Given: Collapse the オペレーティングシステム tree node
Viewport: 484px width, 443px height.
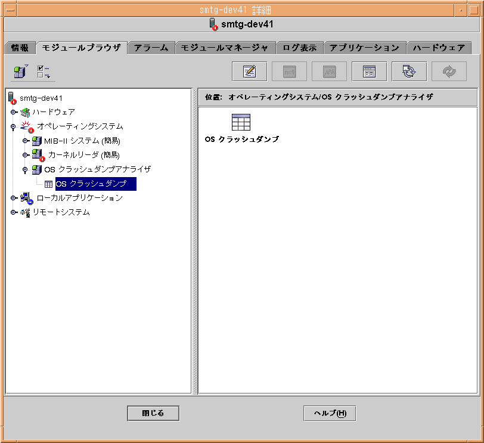Looking at the screenshot, I should point(14,126).
